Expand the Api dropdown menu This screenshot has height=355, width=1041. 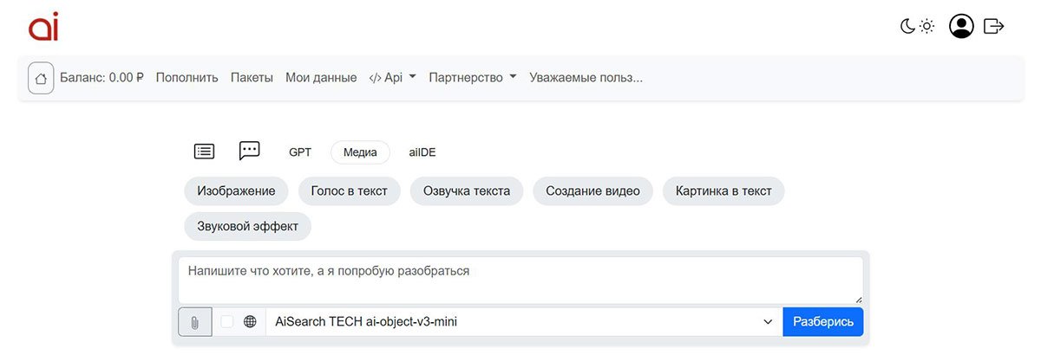pyautogui.click(x=393, y=78)
